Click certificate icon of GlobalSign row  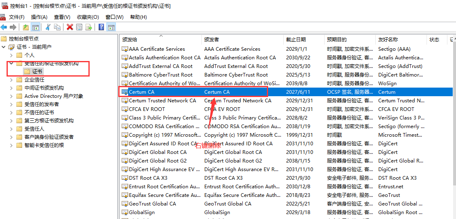point(125,212)
